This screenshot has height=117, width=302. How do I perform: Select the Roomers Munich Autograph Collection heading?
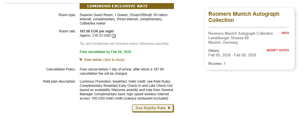pyautogui.click(x=244, y=17)
